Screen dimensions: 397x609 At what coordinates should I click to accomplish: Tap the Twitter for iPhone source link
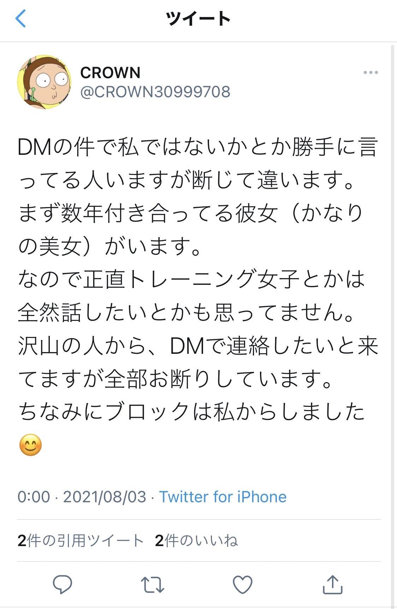(x=223, y=497)
